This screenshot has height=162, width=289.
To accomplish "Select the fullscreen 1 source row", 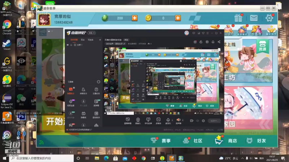I will pos(84,45).
